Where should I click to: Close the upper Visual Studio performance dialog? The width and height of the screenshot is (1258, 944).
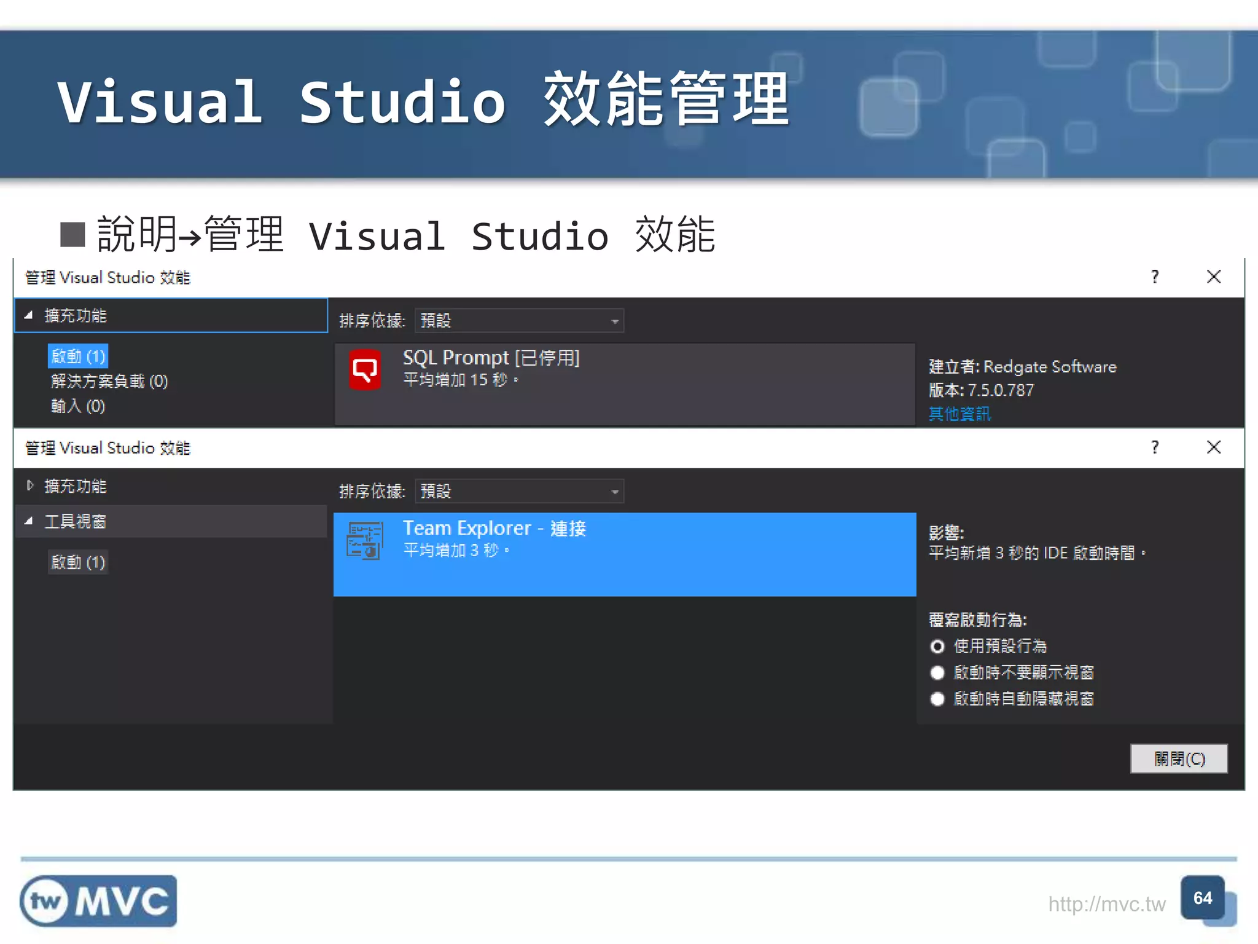click(x=1213, y=277)
